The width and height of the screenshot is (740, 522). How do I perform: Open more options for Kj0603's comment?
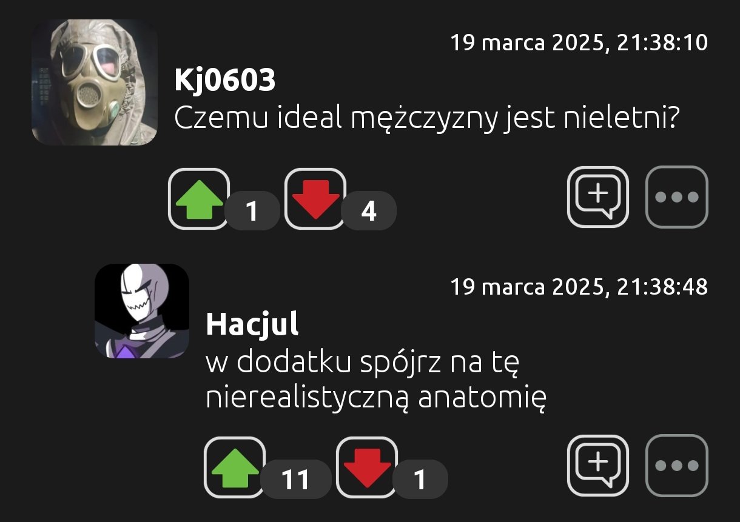pyautogui.click(x=677, y=197)
